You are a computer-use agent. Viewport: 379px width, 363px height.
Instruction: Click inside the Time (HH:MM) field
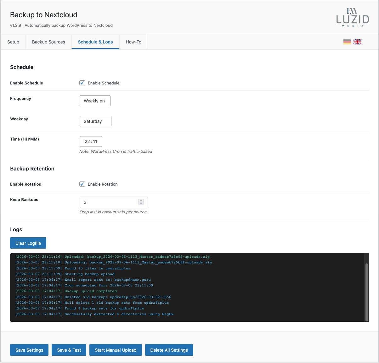[91, 141]
